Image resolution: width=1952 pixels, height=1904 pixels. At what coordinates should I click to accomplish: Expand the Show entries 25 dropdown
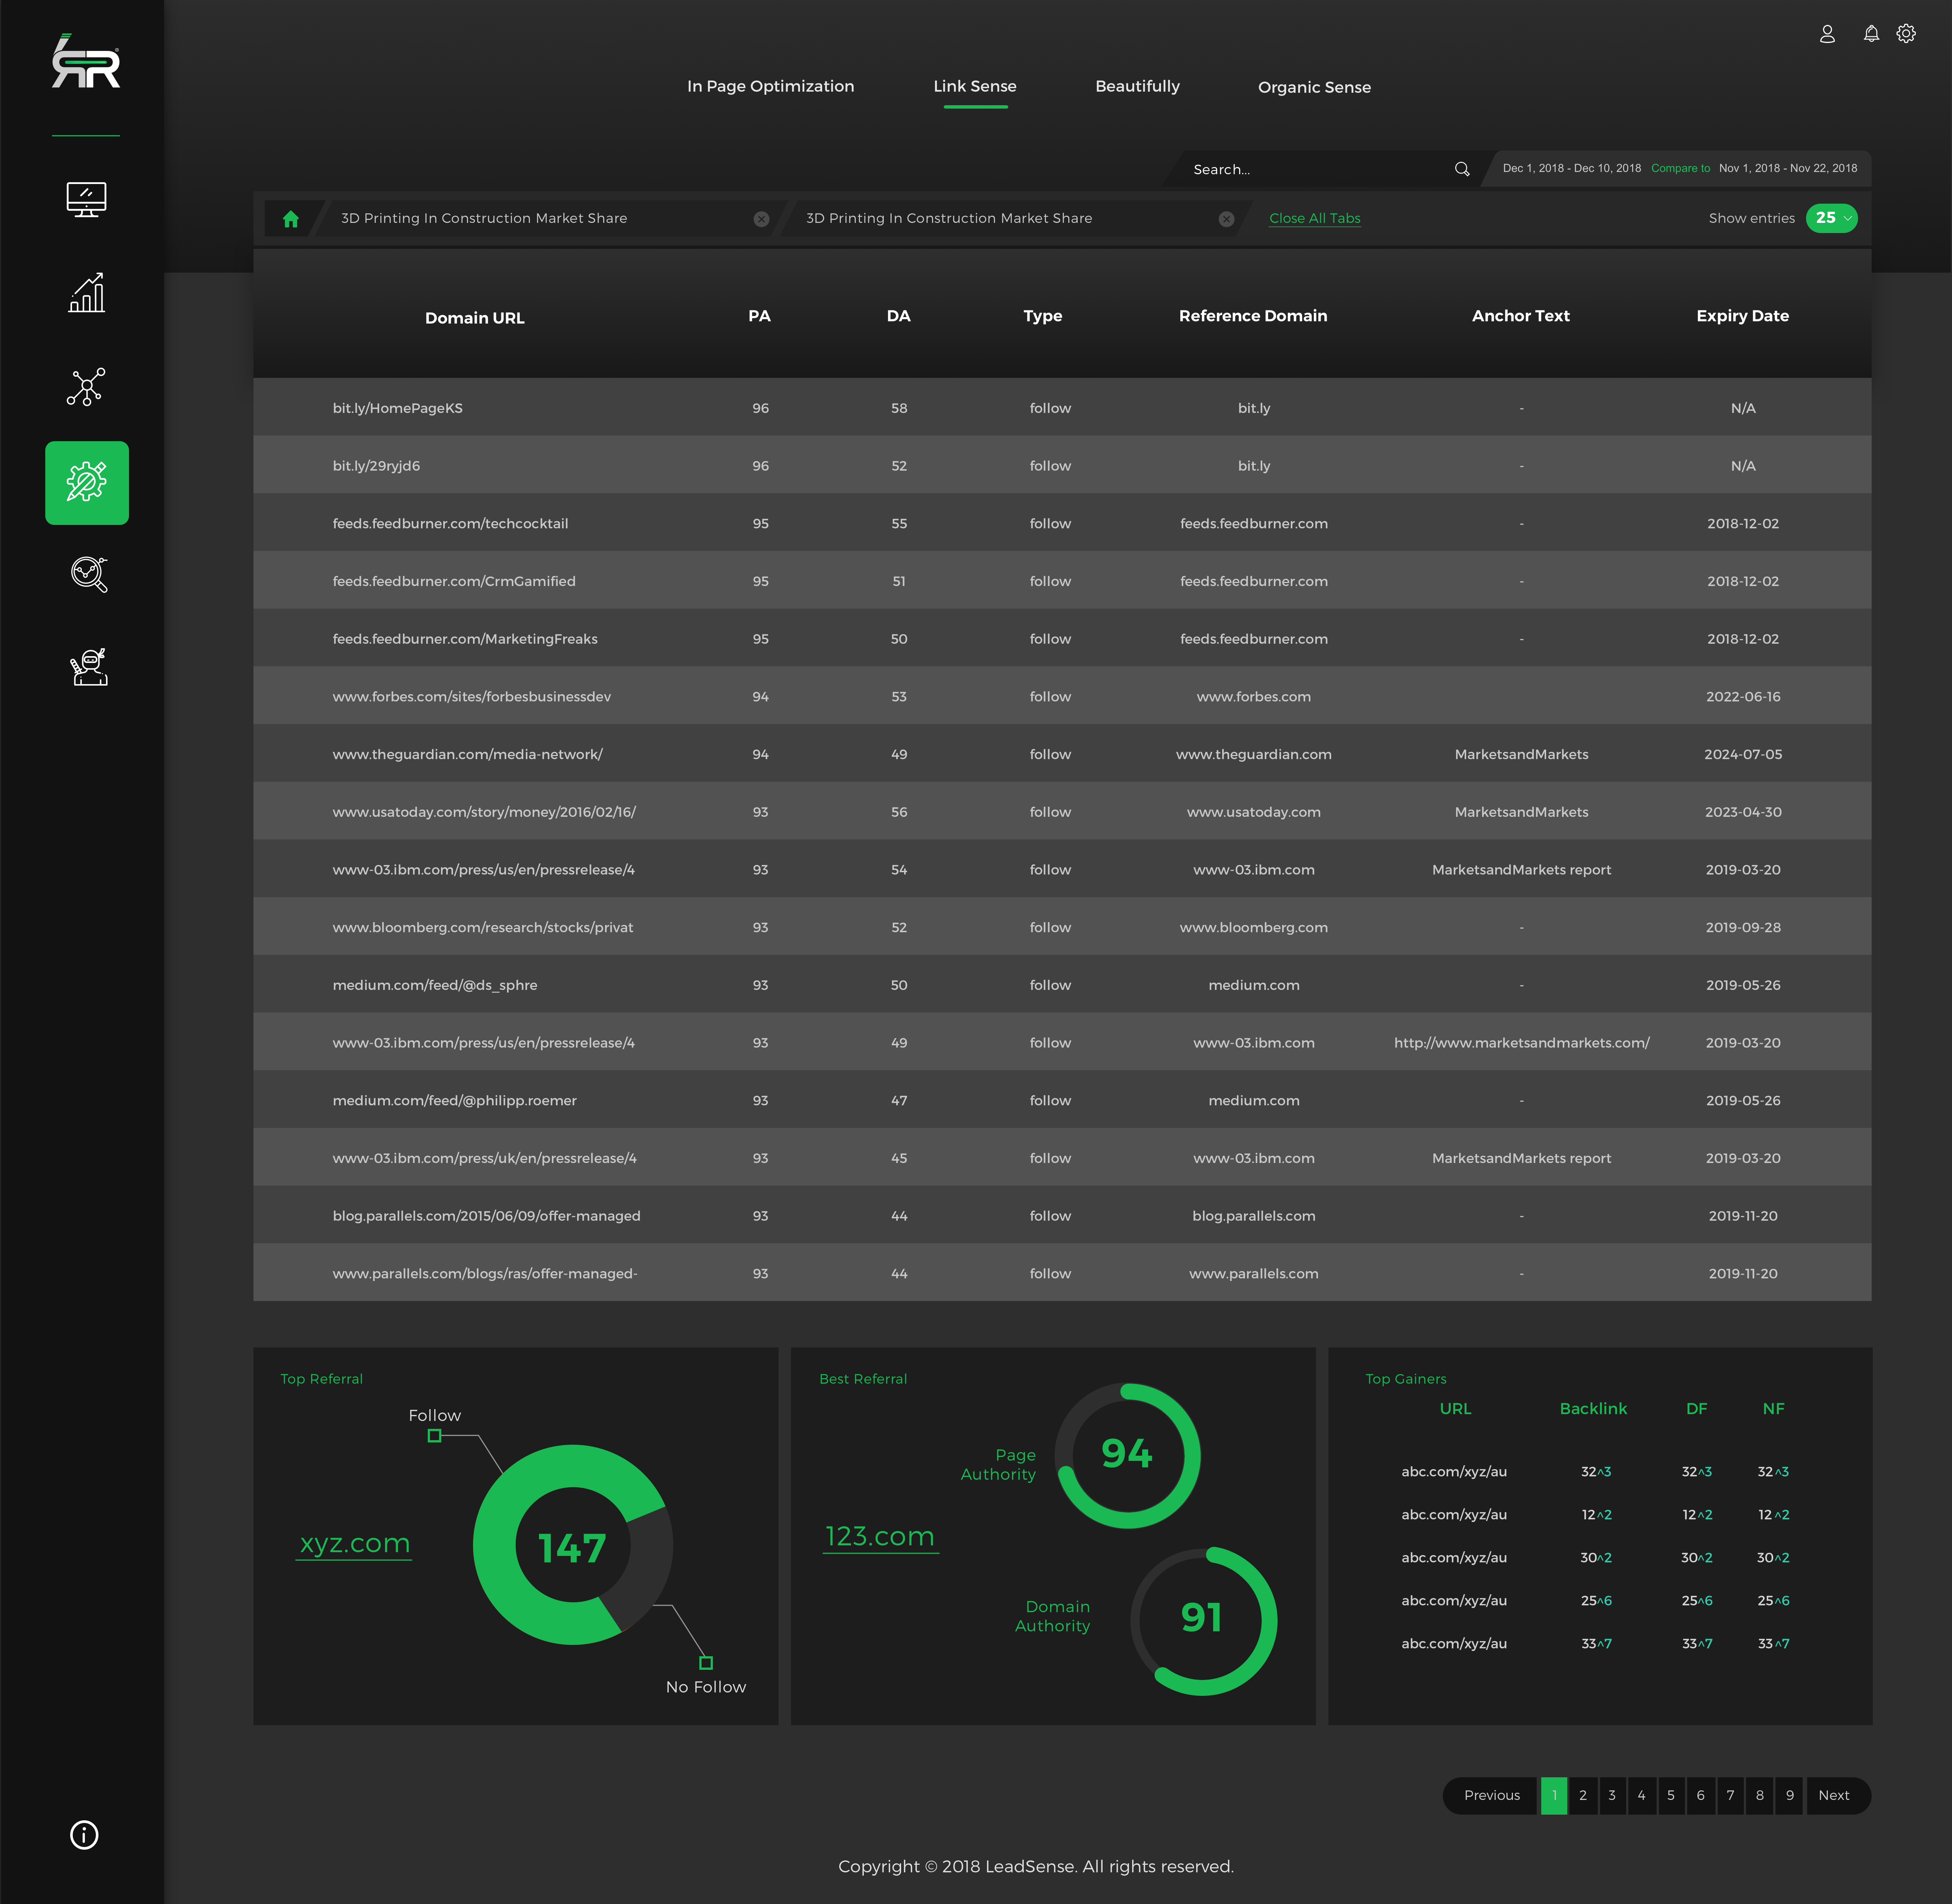[x=1831, y=218]
